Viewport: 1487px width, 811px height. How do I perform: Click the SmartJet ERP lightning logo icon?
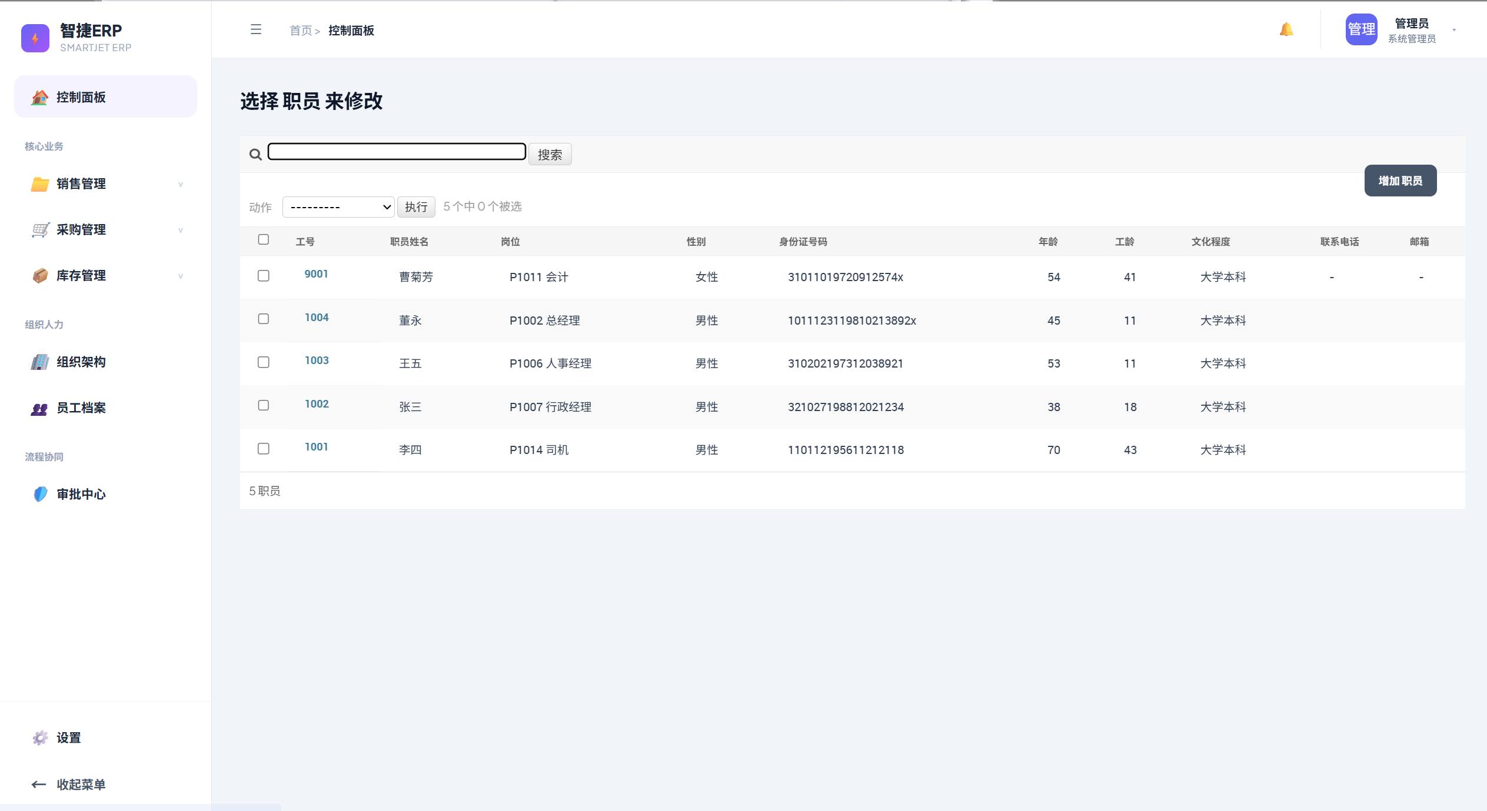(x=35, y=38)
